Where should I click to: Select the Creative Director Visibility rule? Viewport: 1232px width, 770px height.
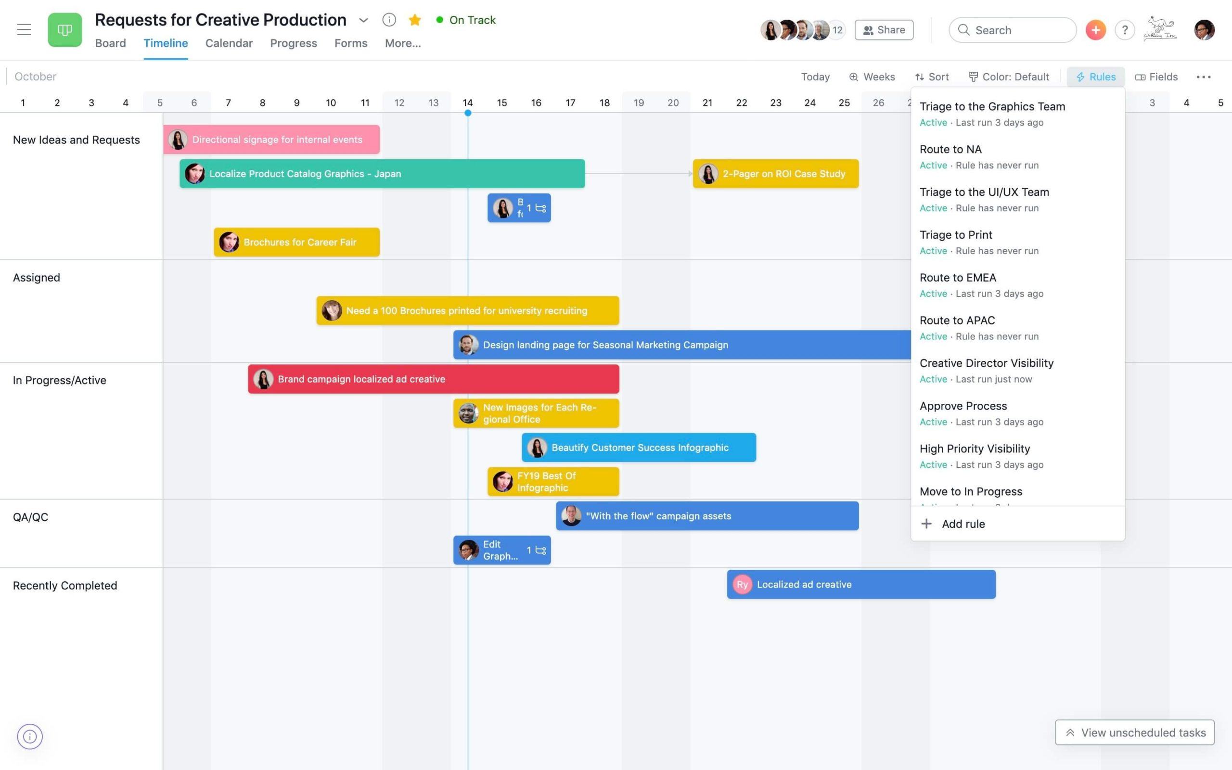(x=986, y=363)
